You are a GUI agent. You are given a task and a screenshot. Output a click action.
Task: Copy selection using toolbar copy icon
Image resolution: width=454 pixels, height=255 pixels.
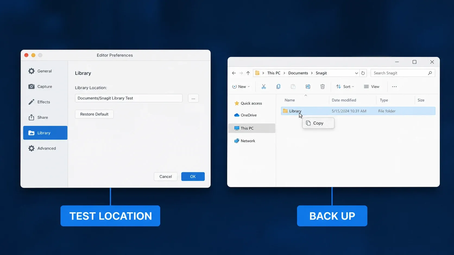pos(278,87)
